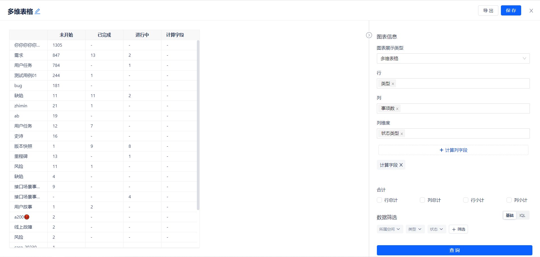Expand the 状态 filter dropdown
The image size is (540, 257).
tap(436, 229)
